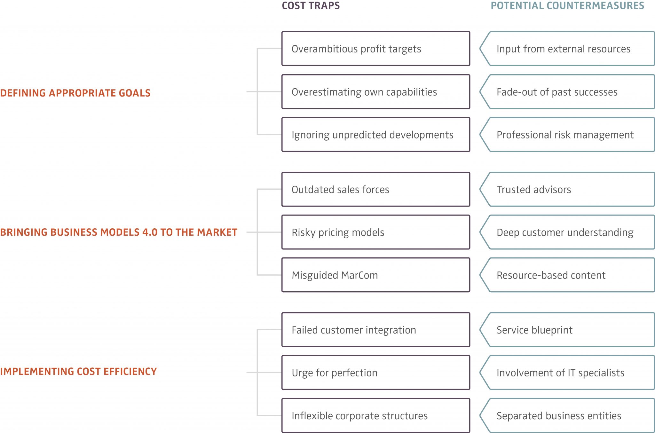The width and height of the screenshot is (655, 433).
Task: Click the "Cost Traps" column header
Action: tap(311, 5)
